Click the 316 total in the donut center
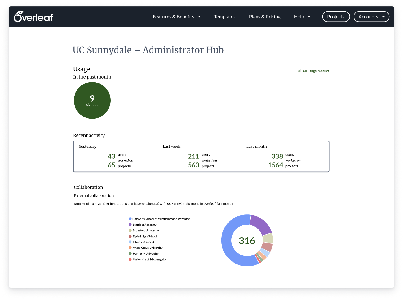The height and width of the screenshot is (299, 403). pyautogui.click(x=247, y=240)
